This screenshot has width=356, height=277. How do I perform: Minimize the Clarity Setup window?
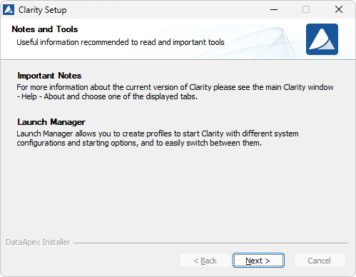[274, 9]
